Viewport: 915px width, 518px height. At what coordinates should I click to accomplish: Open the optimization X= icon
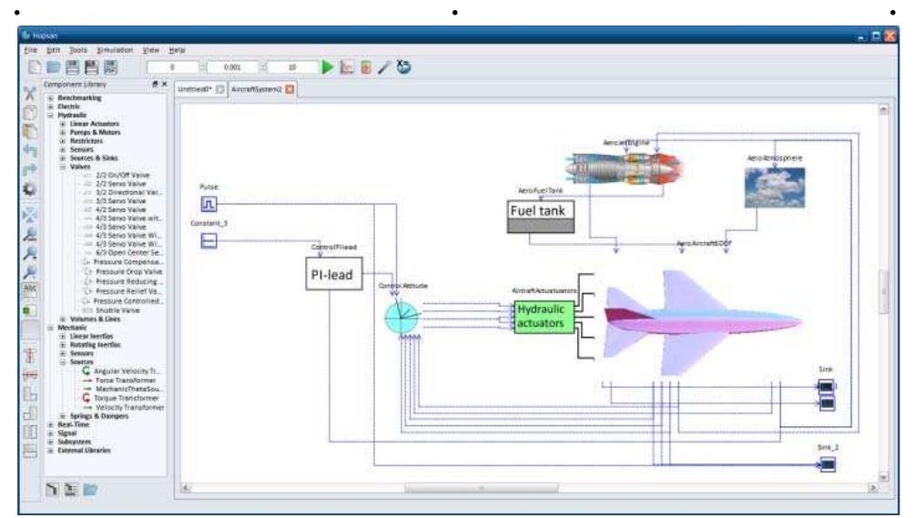(403, 66)
